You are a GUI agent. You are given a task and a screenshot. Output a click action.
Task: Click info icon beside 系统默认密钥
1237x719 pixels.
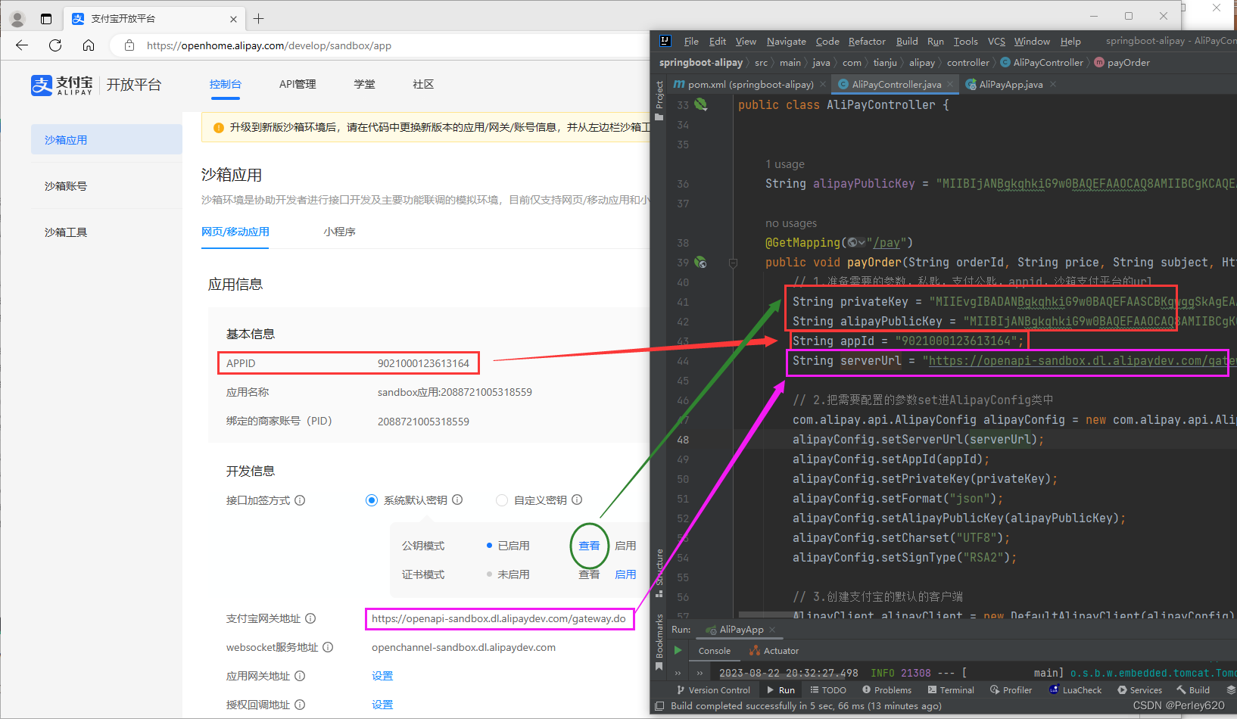(457, 500)
